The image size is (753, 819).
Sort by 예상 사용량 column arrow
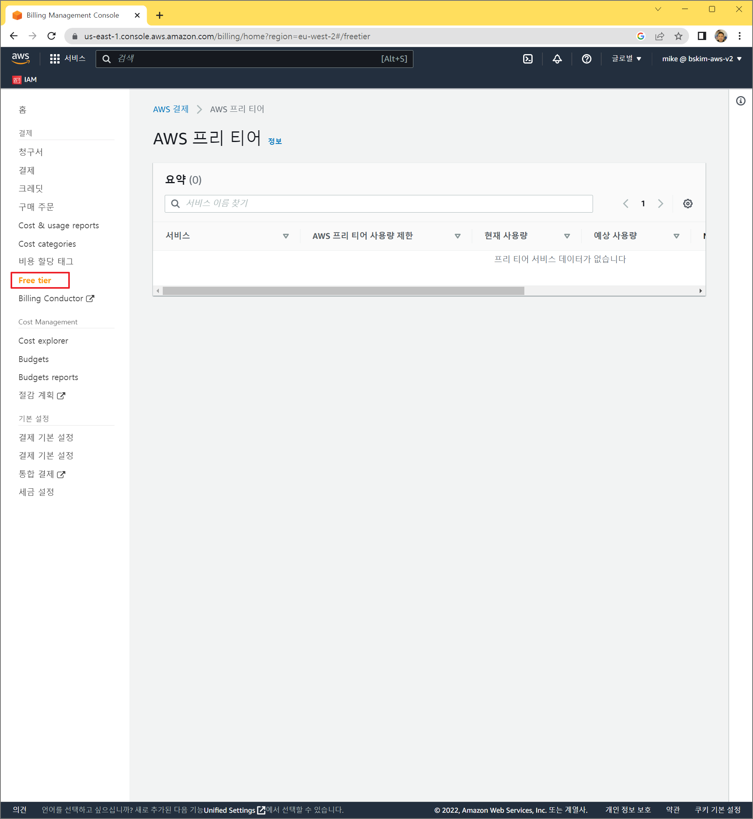676,236
